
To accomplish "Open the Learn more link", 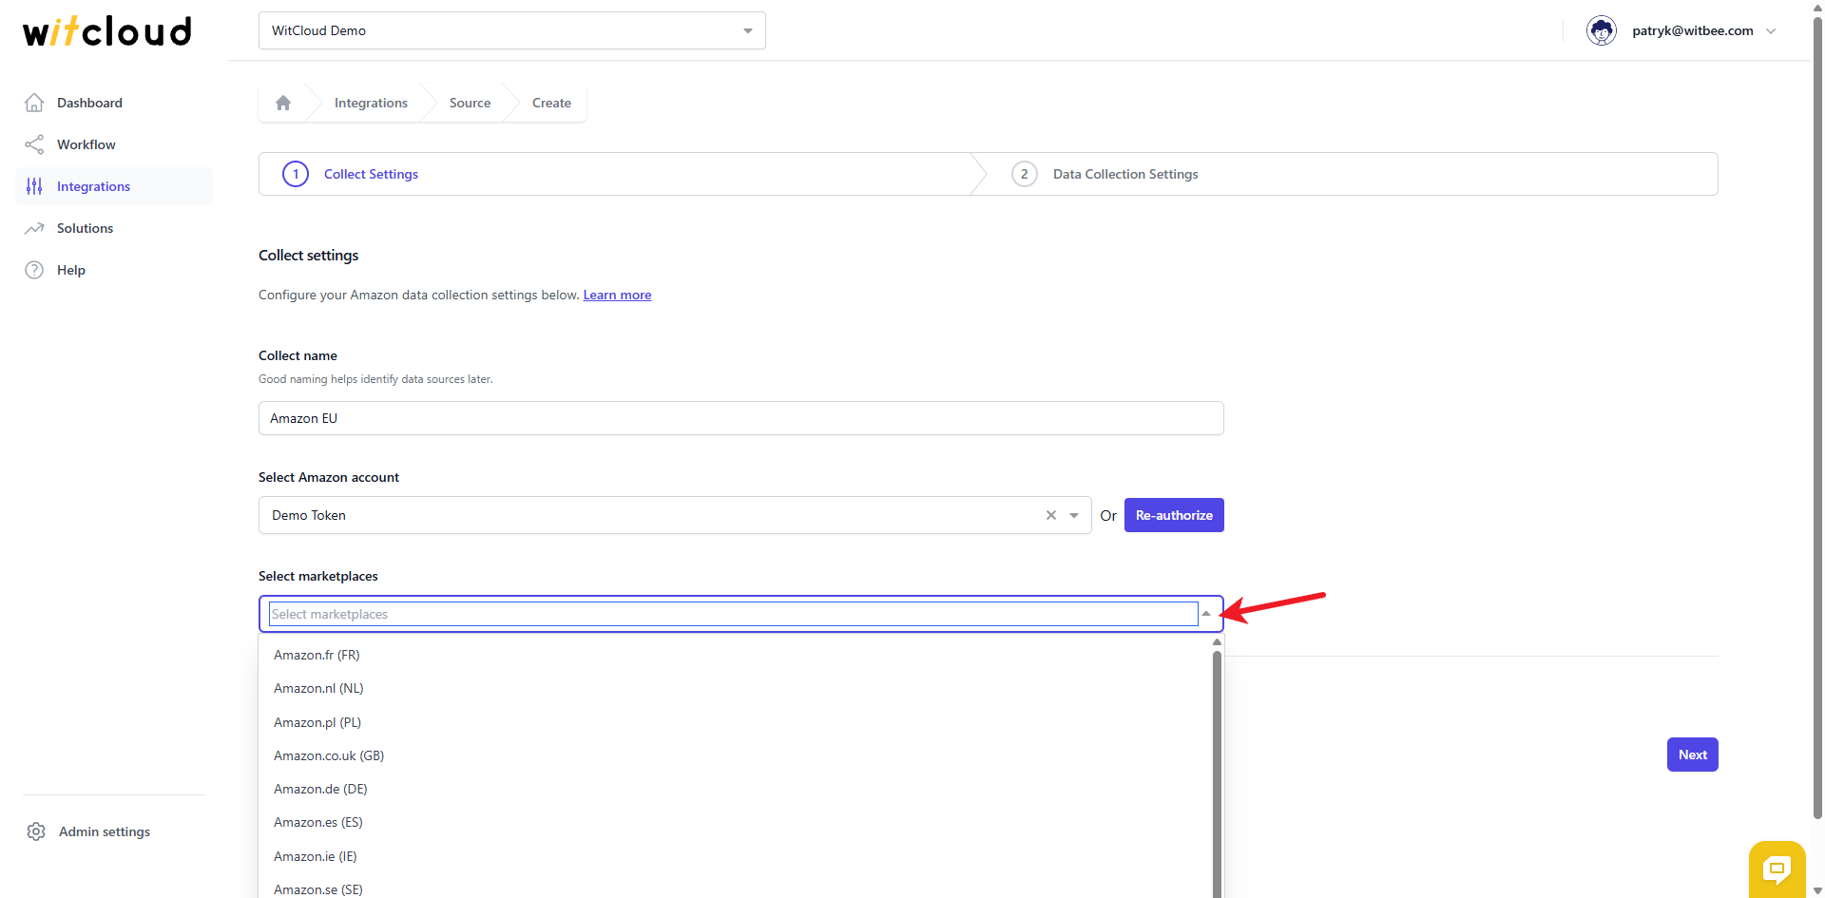I will click(617, 295).
